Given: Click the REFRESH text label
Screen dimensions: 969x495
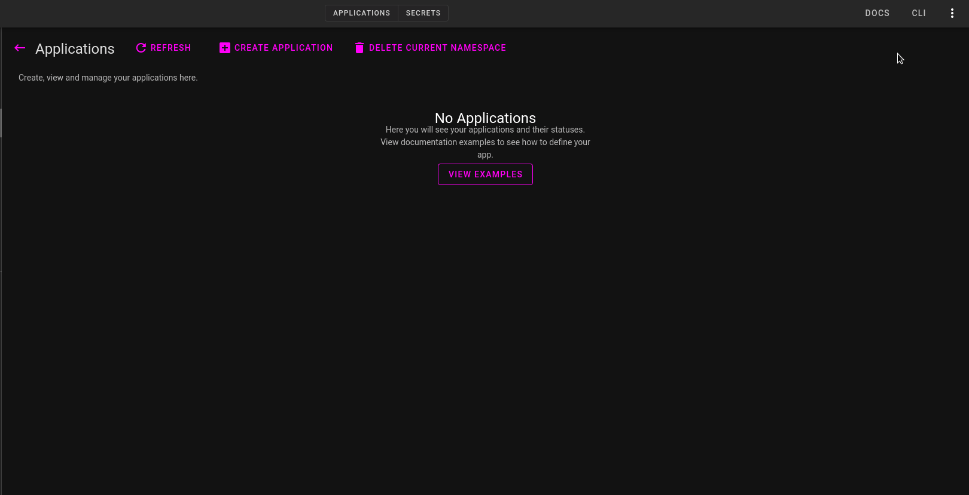Looking at the screenshot, I should tap(170, 48).
